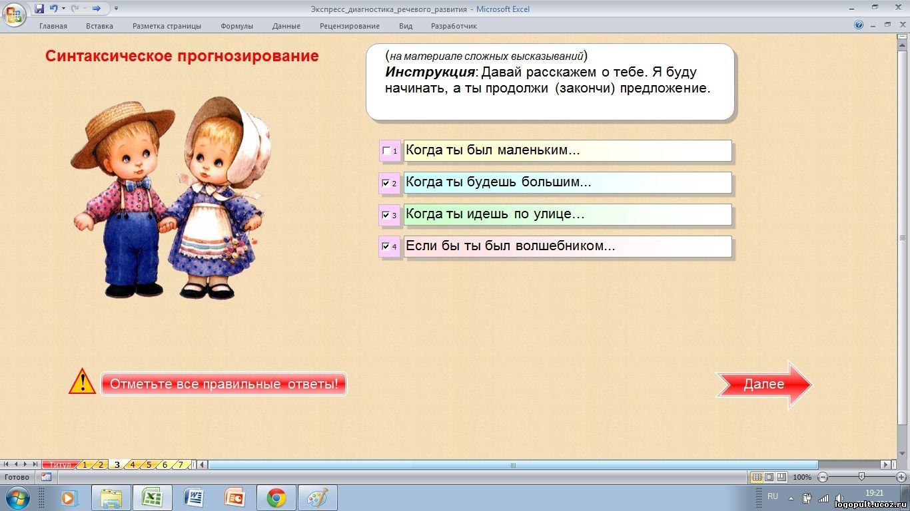The width and height of the screenshot is (910, 511).
Task: Click the red Далее arrow button
Action: point(763,384)
